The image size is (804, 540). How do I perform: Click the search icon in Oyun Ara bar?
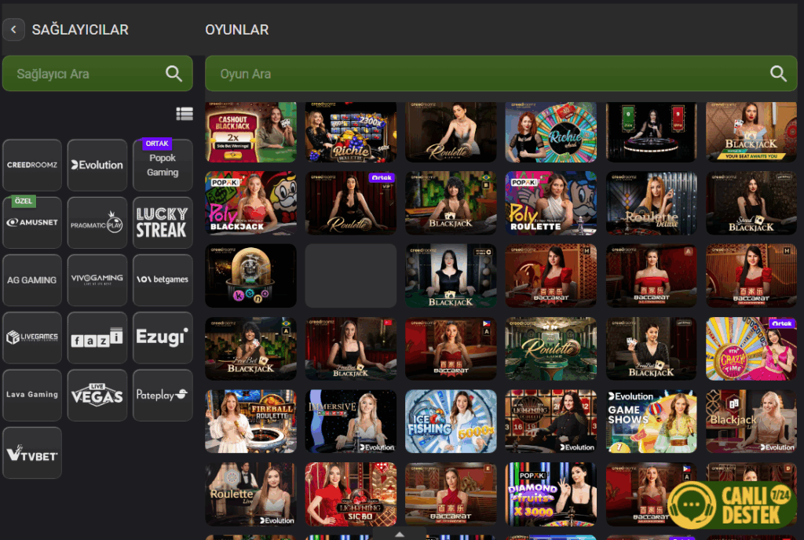[x=778, y=73]
